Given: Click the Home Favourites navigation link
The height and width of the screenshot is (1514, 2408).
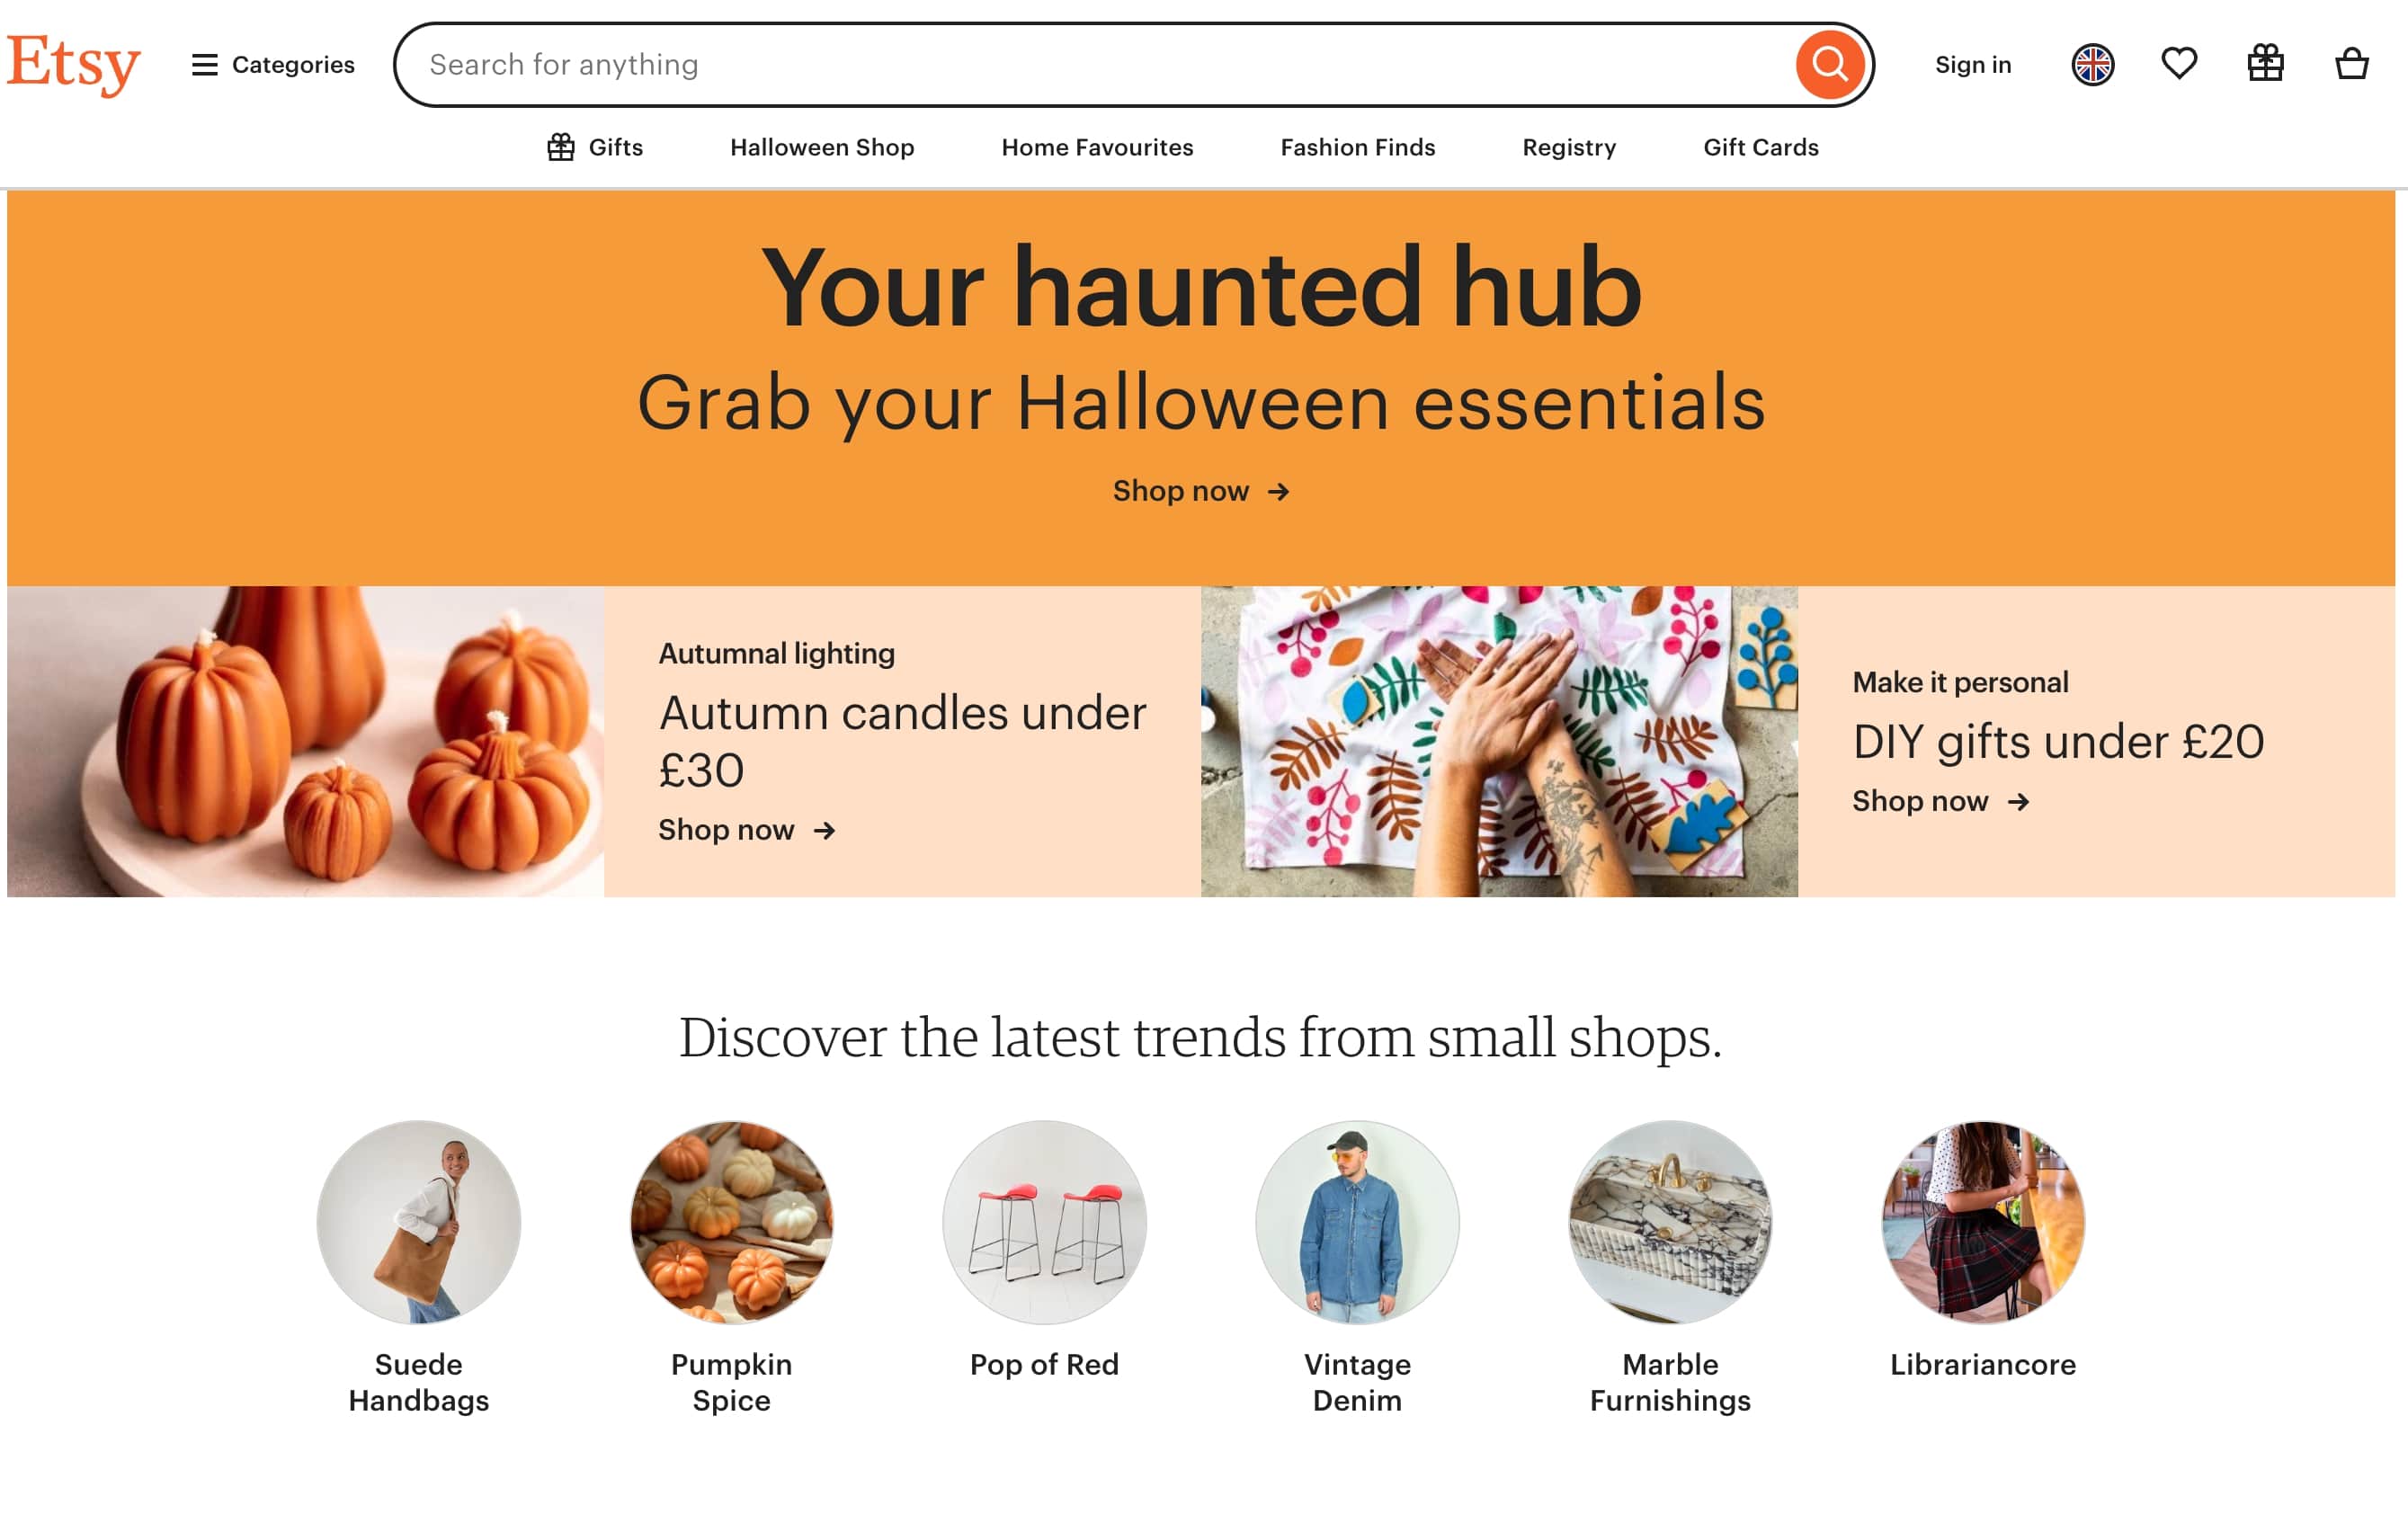Looking at the screenshot, I should [x=1095, y=147].
